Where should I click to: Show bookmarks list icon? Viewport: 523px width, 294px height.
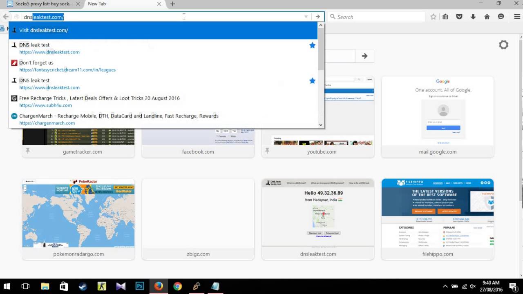(445, 17)
